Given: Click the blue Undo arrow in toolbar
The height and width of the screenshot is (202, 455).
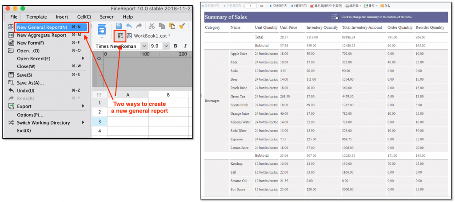Looking at the screenshot, I should (129, 26).
